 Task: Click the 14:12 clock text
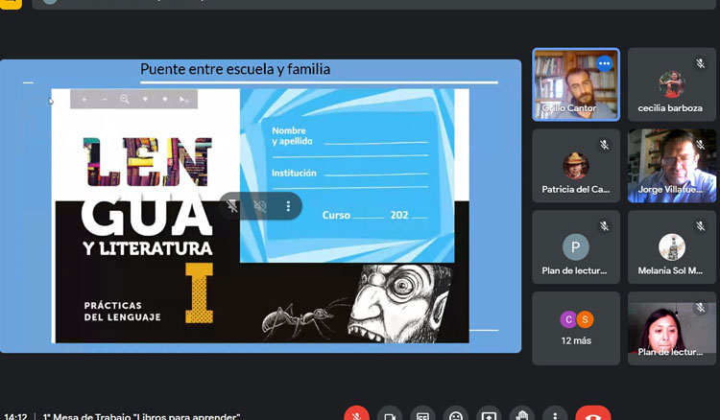point(15,417)
